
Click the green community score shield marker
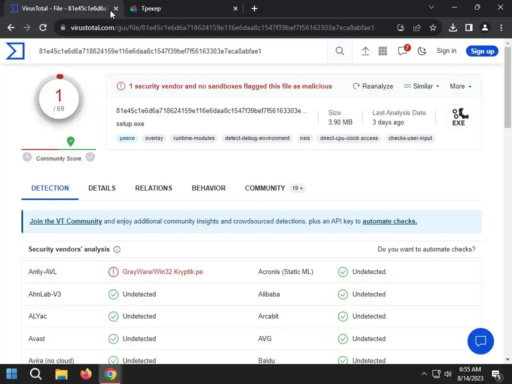coord(70,141)
